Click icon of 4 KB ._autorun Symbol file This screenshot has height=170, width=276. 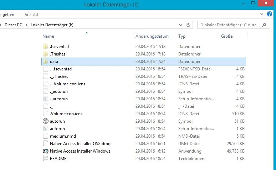[x=46, y=91]
